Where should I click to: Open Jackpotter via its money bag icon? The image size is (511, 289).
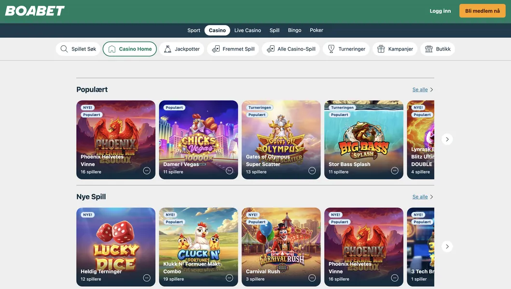167,49
